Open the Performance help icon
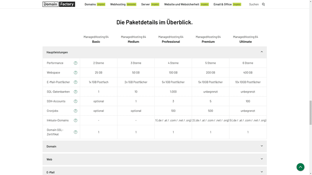 pos(75,63)
